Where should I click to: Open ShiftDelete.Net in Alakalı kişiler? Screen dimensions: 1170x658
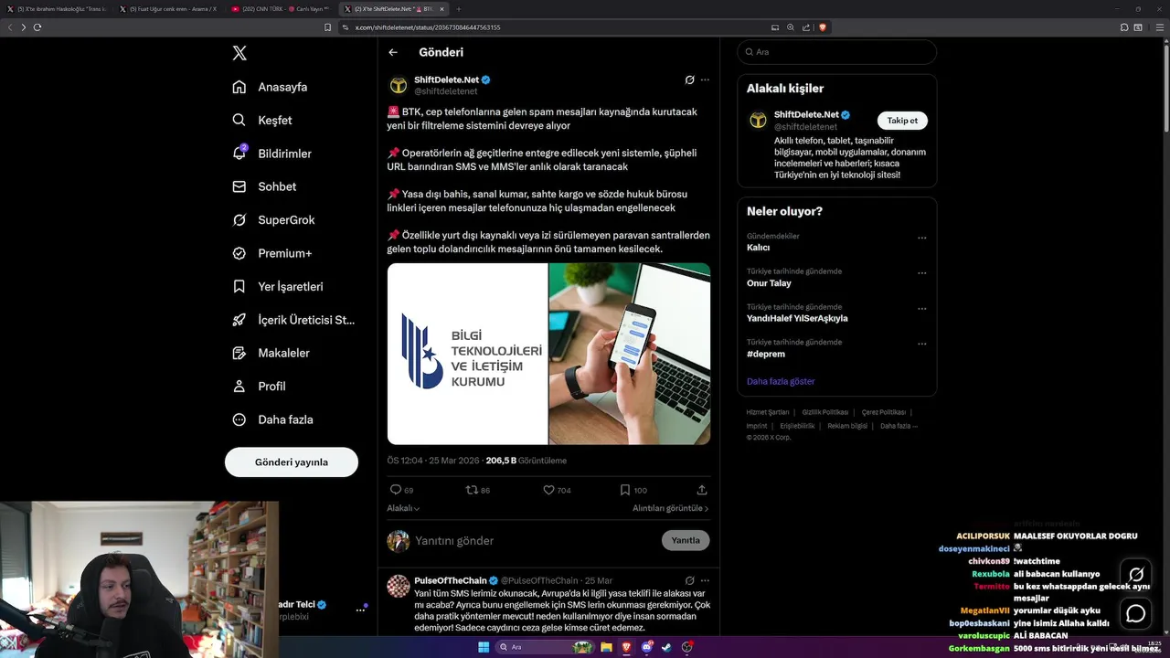pyautogui.click(x=806, y=114)
